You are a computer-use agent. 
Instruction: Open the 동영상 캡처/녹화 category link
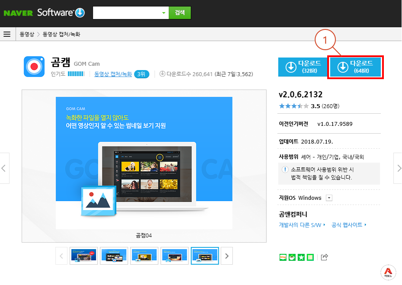pos(113,74)
